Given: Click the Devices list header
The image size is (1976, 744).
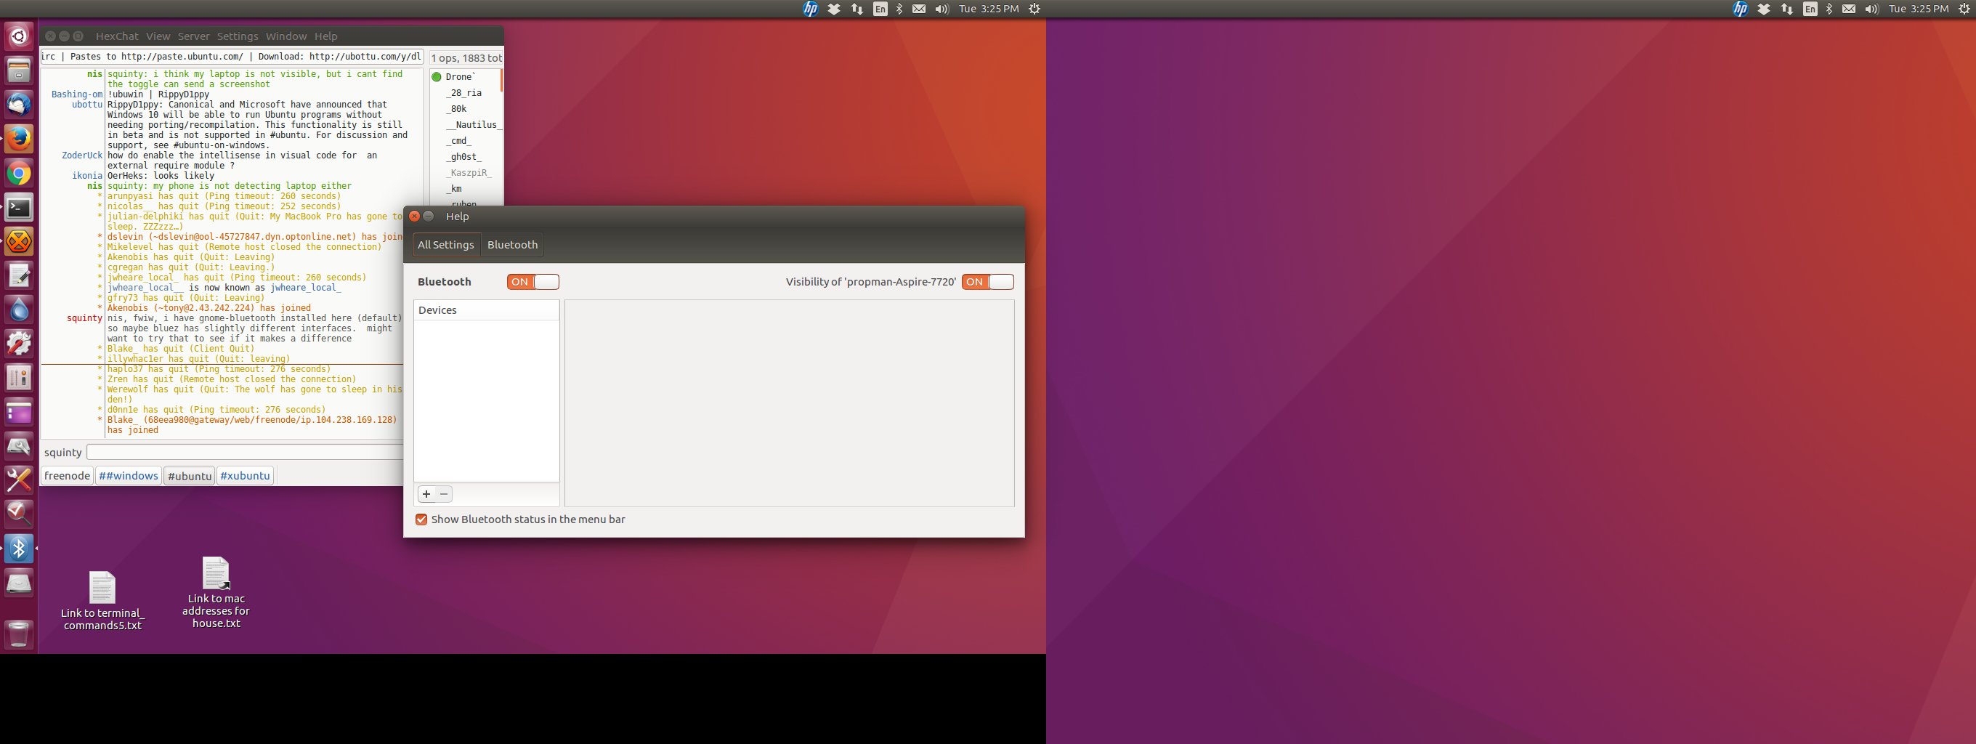Looking at the screenshot, I should (486, 310).
